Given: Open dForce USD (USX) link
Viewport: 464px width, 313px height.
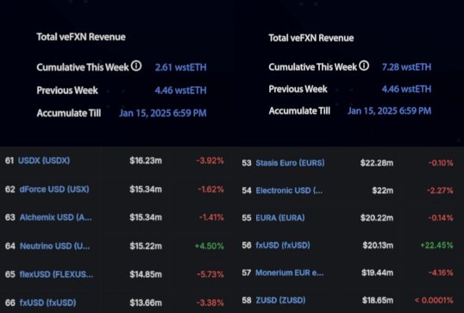Looking at the screenshot, I should coord(54,190).
